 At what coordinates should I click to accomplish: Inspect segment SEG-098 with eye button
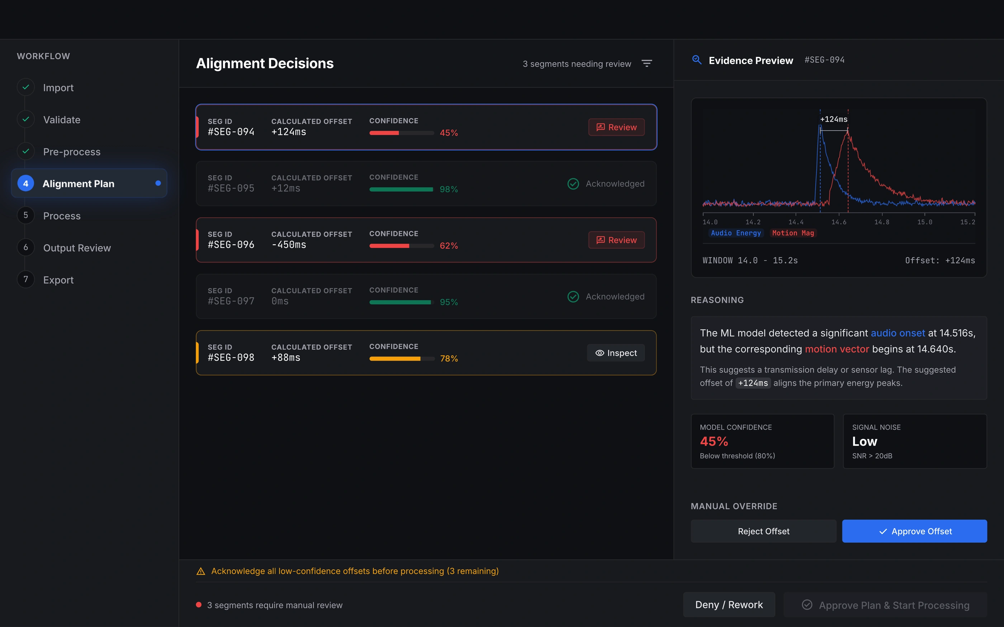coord(616,353)
